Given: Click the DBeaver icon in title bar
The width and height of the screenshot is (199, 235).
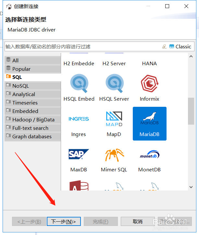Looking at the screenshot, I should 9,6.
